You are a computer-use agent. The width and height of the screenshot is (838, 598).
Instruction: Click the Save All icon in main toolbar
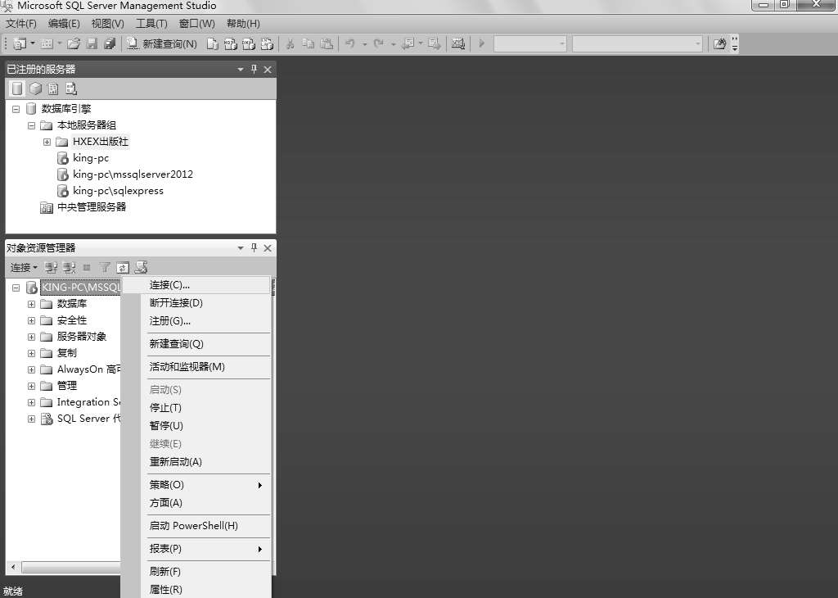[x=110, y=43]
